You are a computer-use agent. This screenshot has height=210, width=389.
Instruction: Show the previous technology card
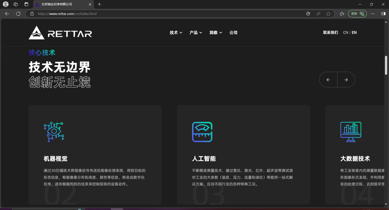(x=328, y=80)
